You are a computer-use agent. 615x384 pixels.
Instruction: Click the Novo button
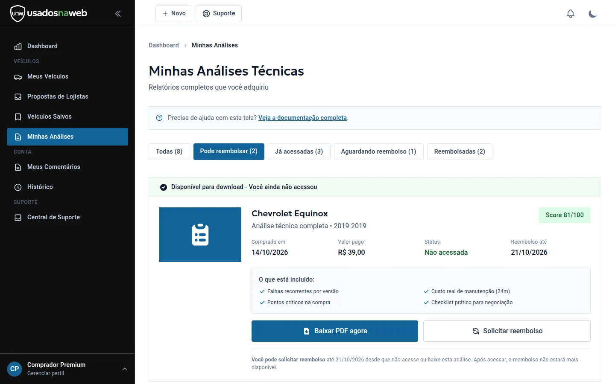(174, 14)
